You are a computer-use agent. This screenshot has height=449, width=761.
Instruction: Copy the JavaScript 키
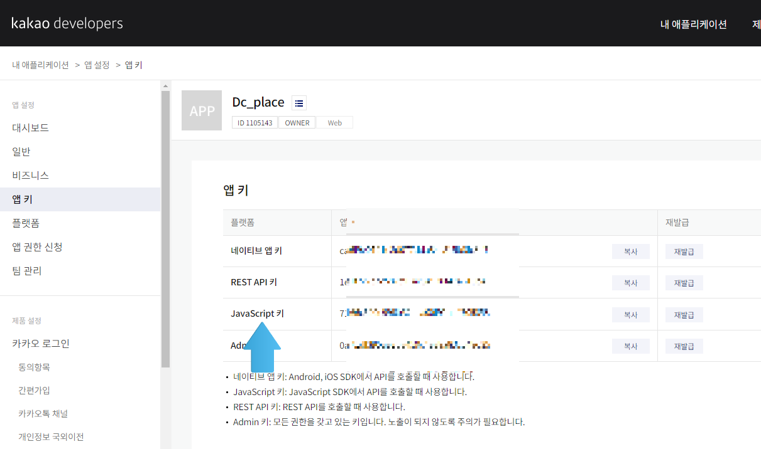[631, 315]
